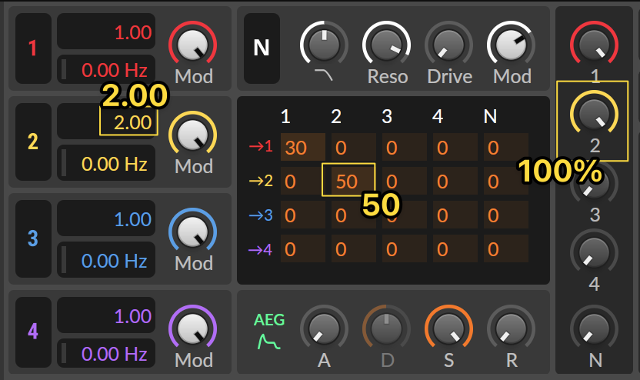640x380 pixels.
Task: Select operator 3 ratio value 1.00
Action: [x=106, y=218]
